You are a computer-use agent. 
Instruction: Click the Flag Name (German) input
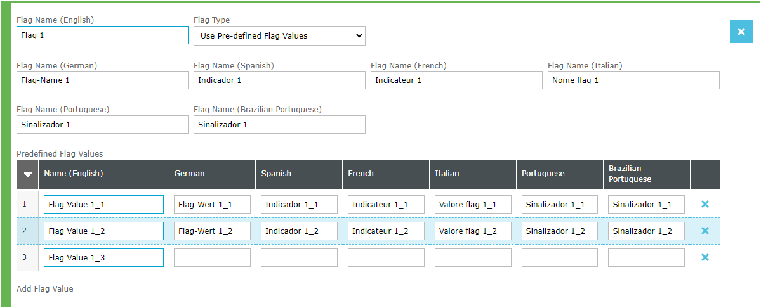pos(102,80)
